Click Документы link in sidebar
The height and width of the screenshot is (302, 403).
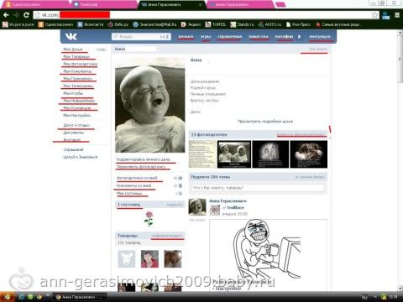pos(74,133)
